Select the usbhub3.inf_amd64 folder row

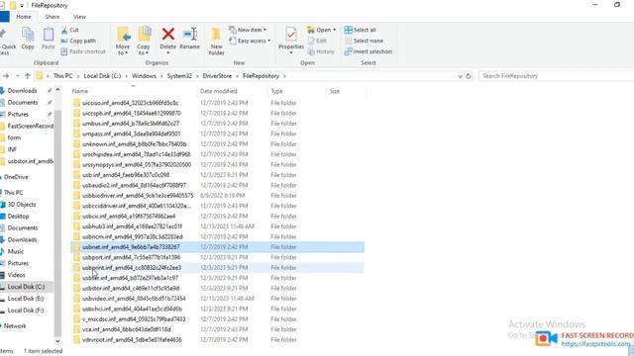[218, 226]
